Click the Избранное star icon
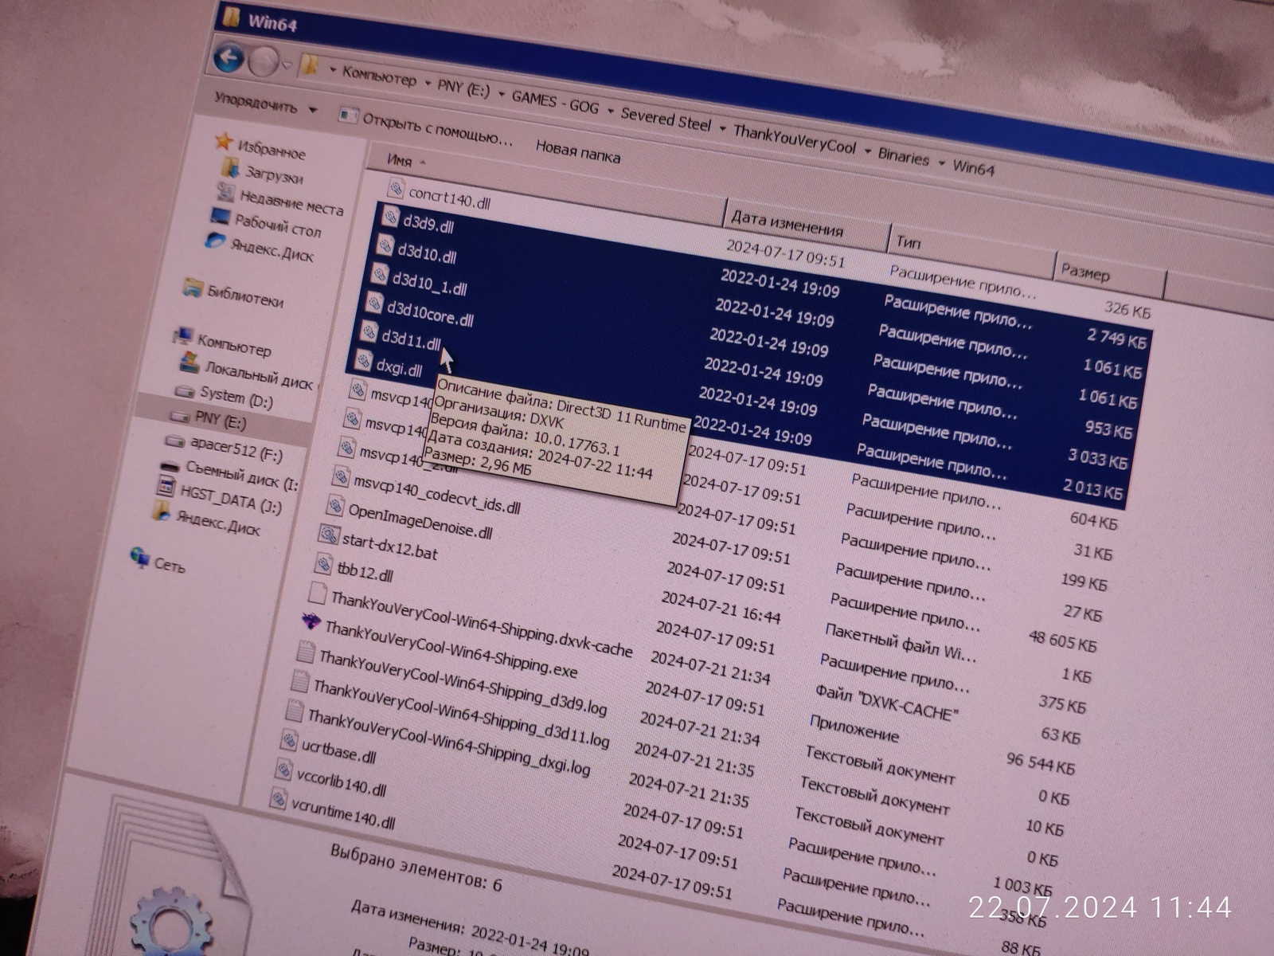This screenshot has width=1274, height=956. (x=225, y=142)
